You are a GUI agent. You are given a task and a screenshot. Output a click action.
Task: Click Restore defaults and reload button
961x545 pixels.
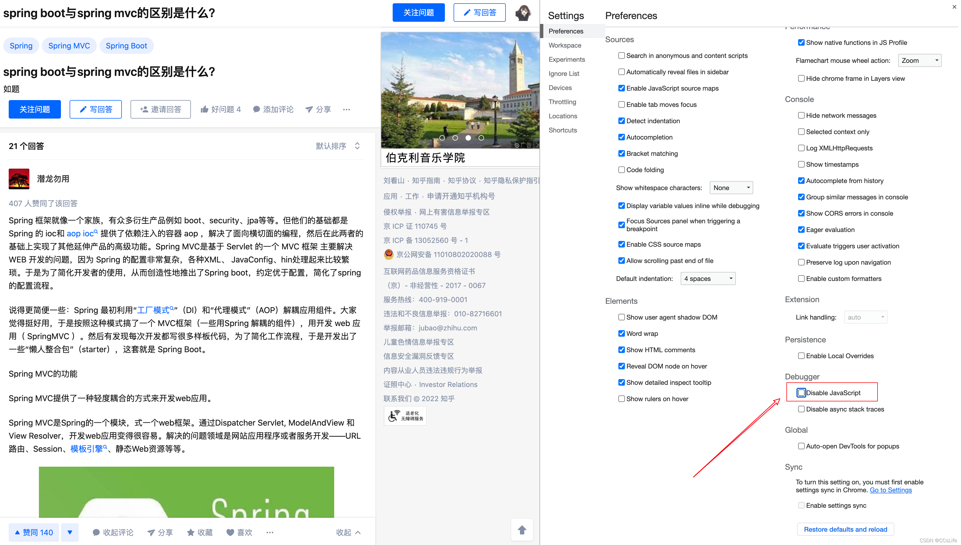[x=845, y=530]
